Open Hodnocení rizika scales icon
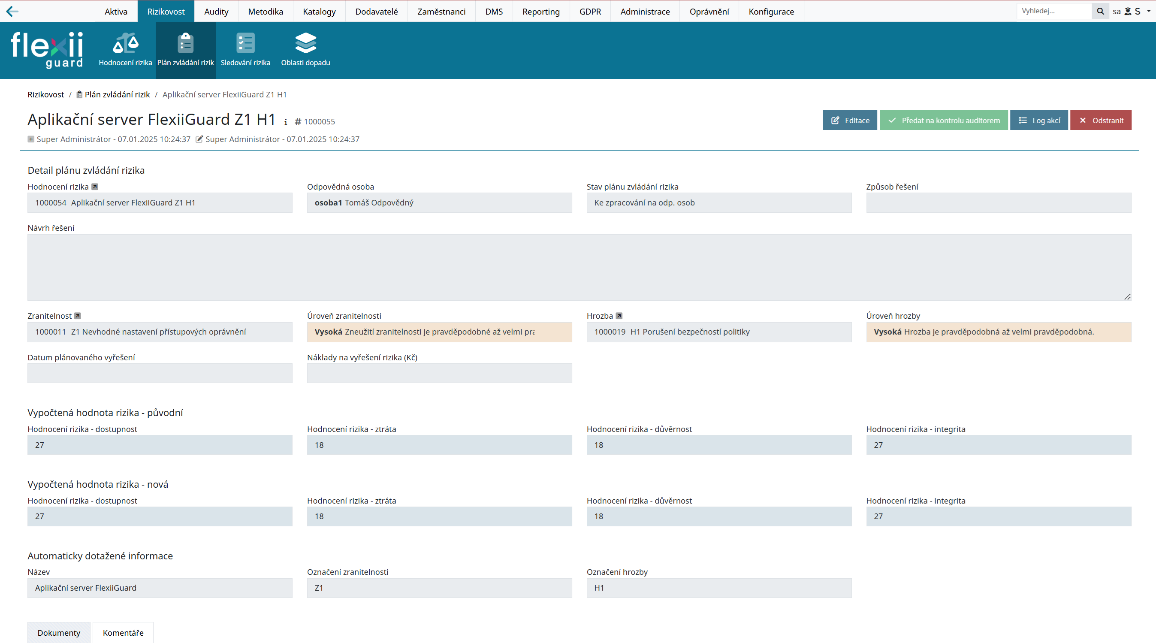 coord(125,43)
